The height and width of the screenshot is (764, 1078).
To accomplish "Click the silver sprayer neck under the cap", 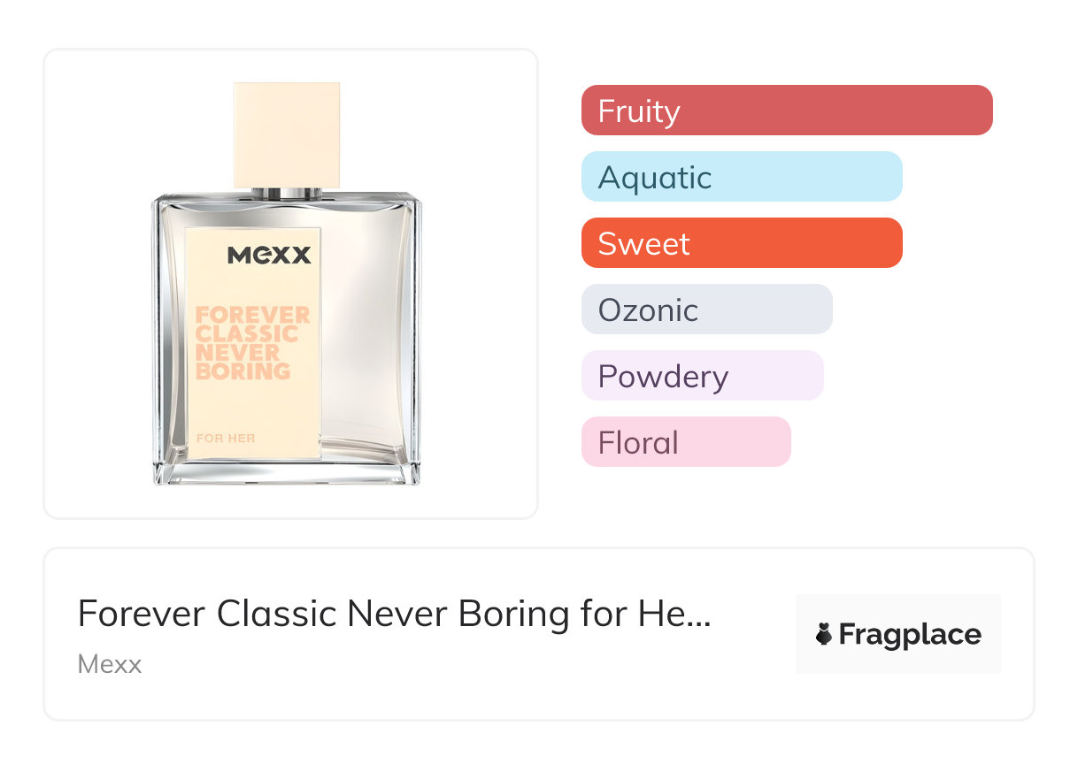I will 286,194.
